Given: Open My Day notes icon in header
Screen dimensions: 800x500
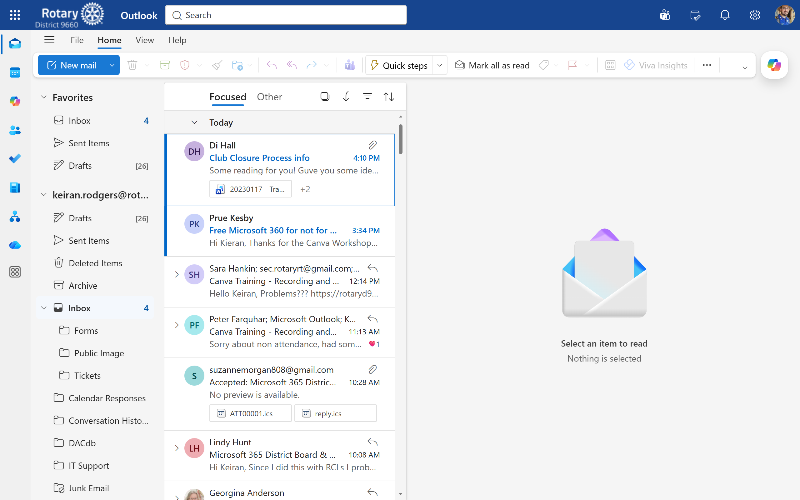Looking at the screenshot, I should tap(695, 15).
